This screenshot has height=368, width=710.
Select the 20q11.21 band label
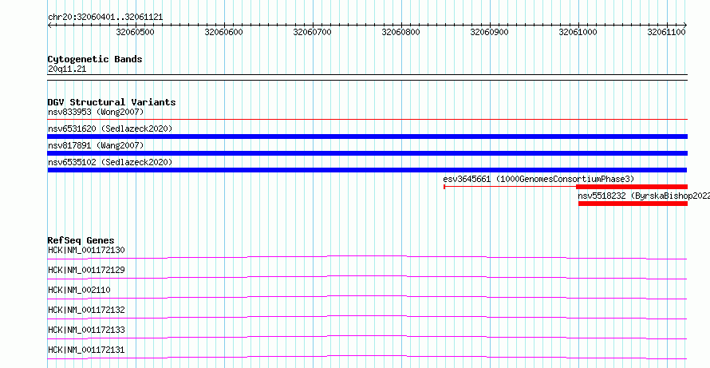(x=67, y=69)
